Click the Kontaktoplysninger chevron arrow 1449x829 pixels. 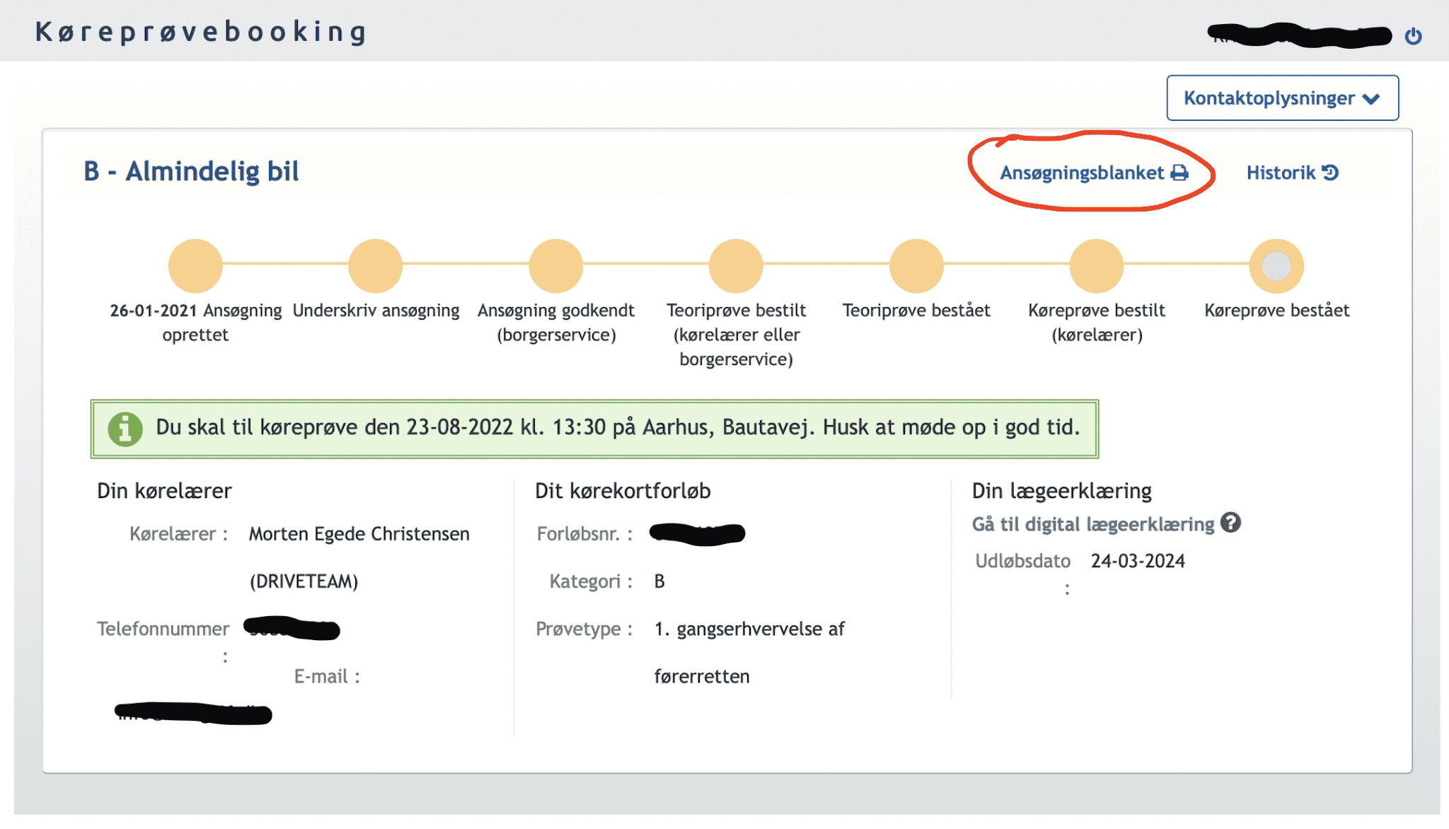(x=1371, y=99)
